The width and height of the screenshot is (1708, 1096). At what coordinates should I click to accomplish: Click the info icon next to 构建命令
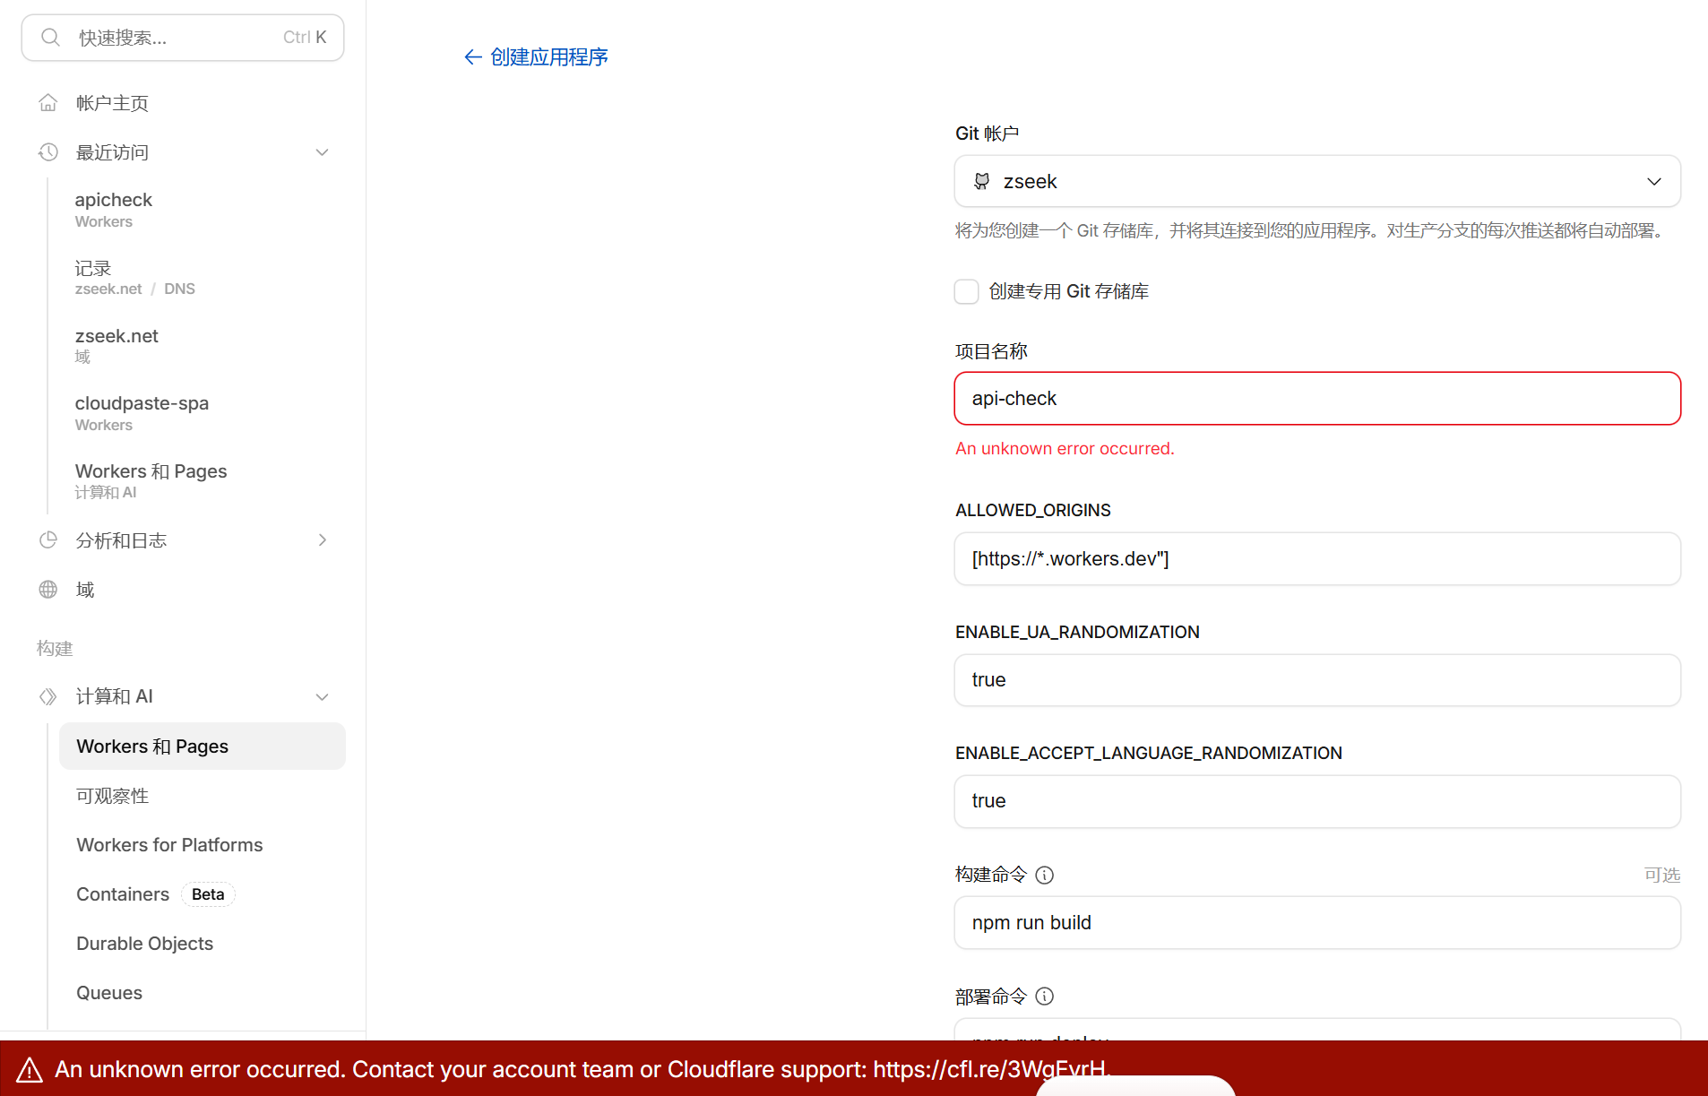tap(1045, 875)
